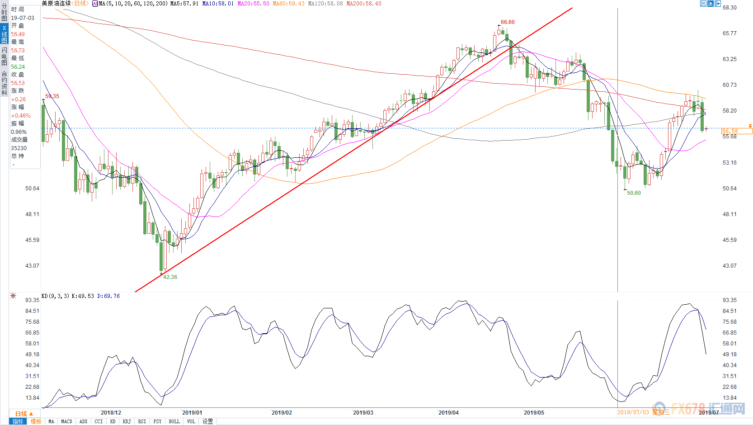Choose the MACD indicator
The image size is (753, 425).
pos(66,421)
